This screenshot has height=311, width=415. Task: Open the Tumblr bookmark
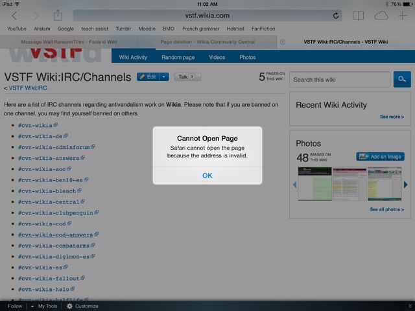[x=123, y=29]
